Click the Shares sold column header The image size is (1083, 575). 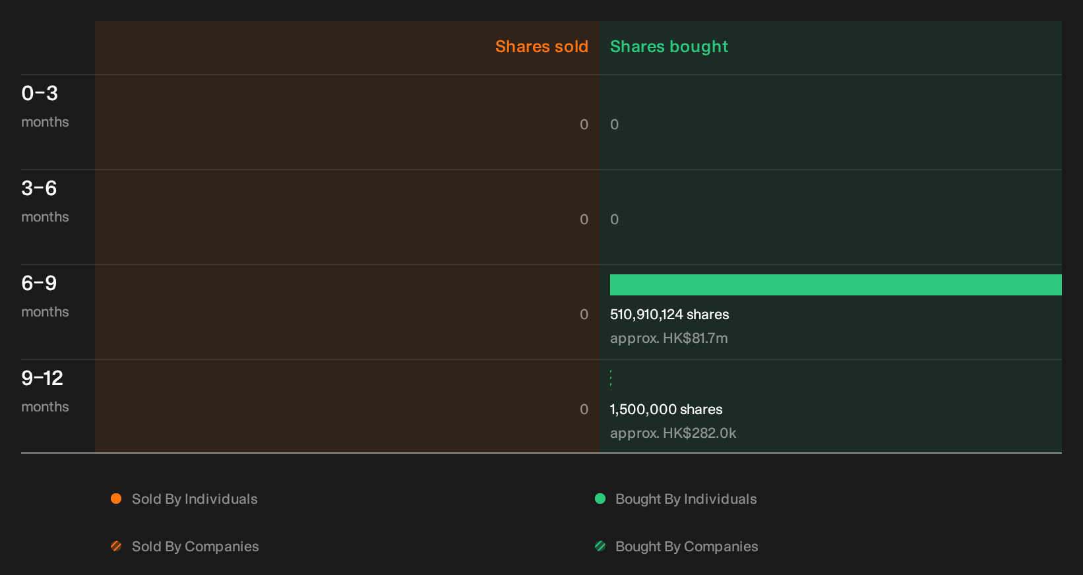click(x=541, y=47)
